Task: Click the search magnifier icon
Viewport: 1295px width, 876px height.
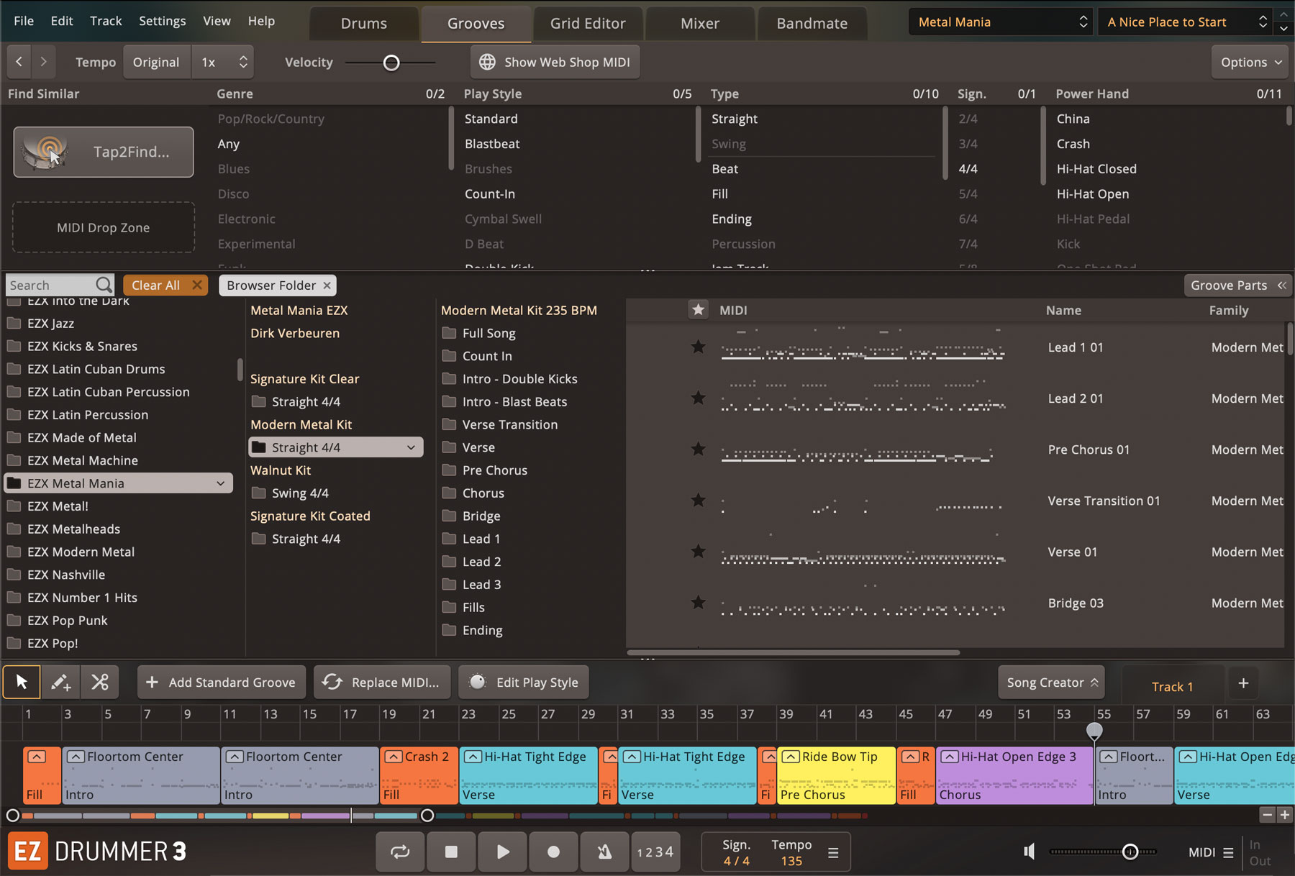Action: pos(104,285)
